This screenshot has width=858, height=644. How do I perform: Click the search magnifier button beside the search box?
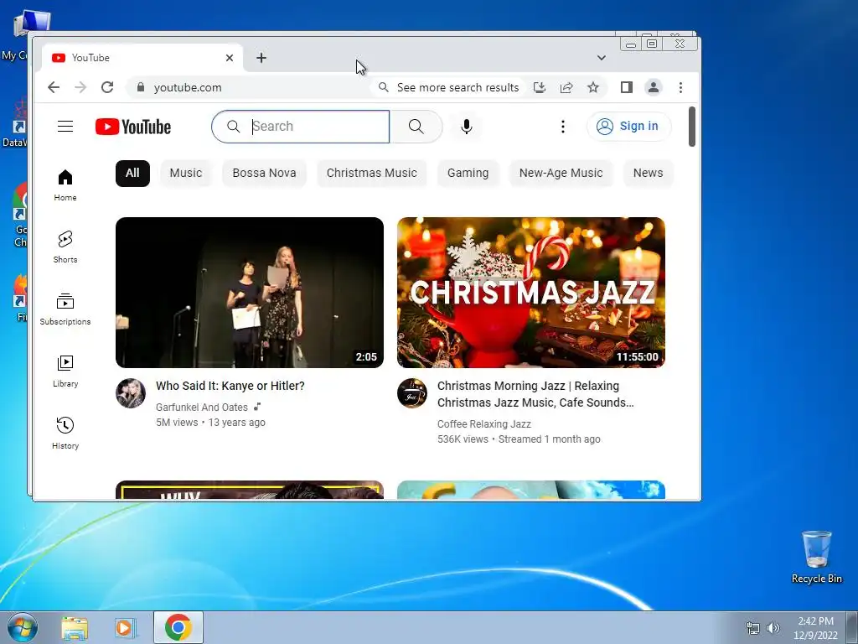[x=416, y=127]
